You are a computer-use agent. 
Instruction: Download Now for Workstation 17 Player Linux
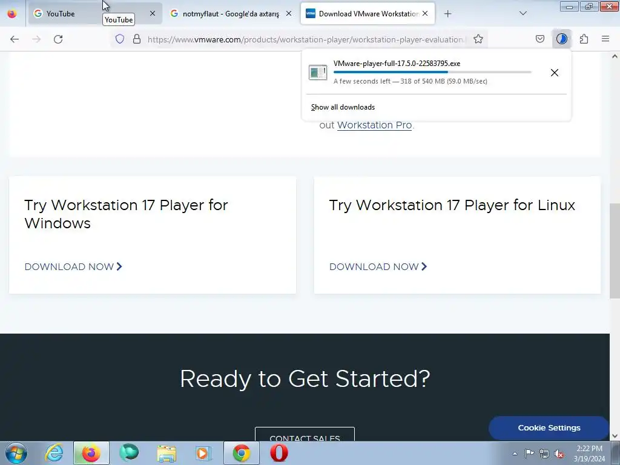coord(378,267)
